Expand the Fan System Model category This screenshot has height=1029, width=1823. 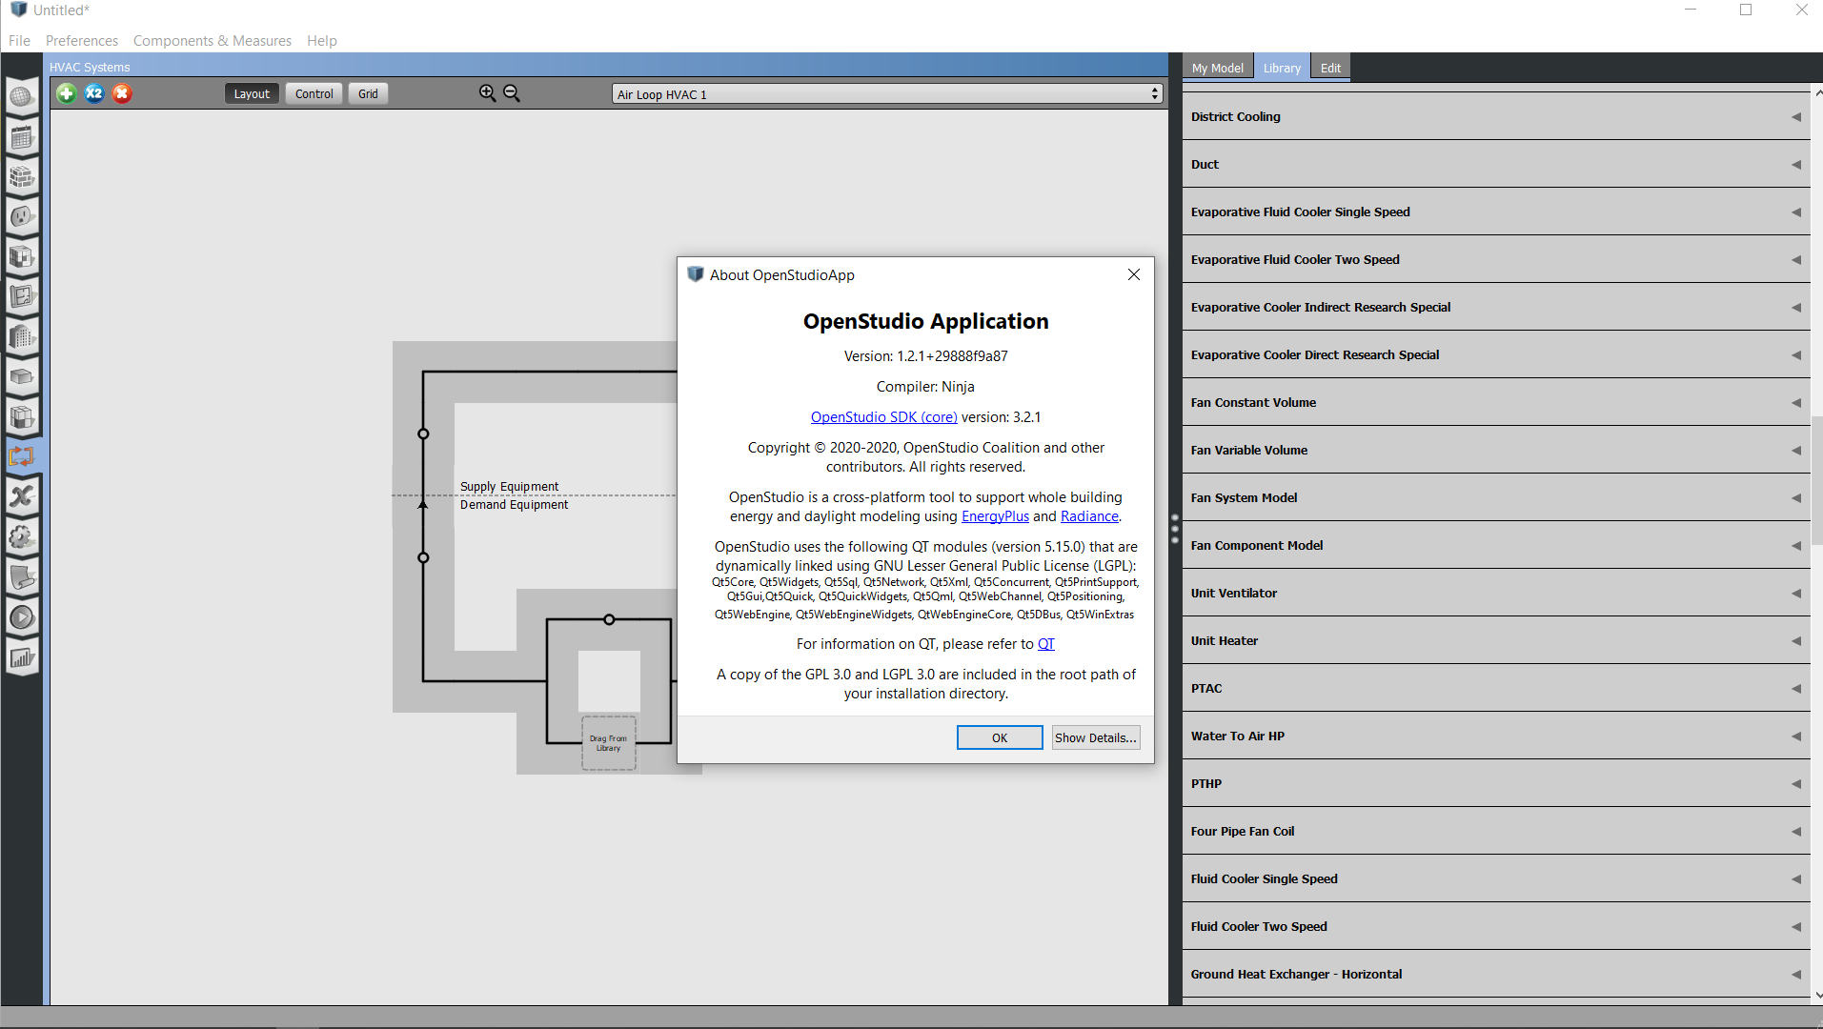[1496, 497]
